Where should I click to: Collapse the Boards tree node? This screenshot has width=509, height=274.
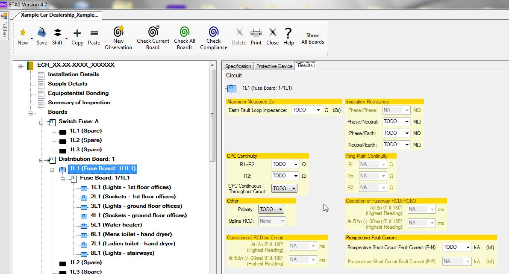(30, 113)
